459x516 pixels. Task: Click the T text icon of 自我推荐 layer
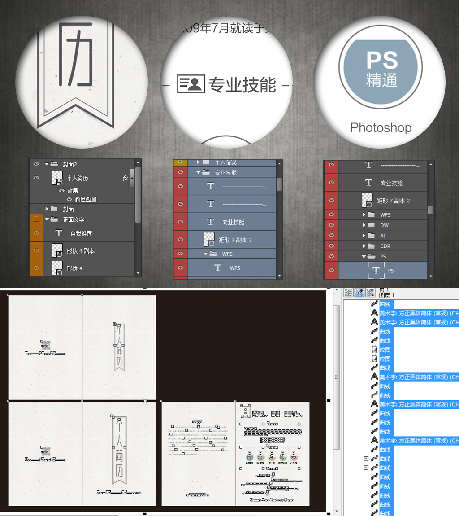[x=59, y=233]
